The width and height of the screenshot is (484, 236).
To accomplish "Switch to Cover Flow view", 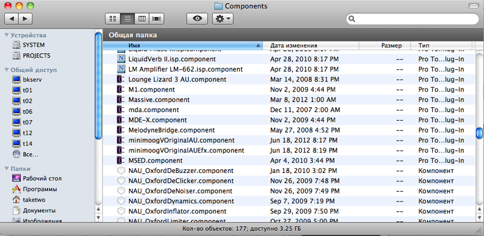I will tap(156, 19).
